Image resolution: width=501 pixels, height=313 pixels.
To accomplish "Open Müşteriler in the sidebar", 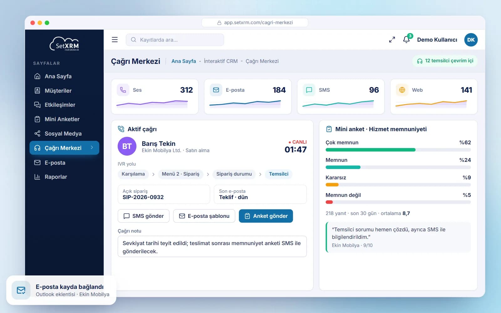I will pyautogui.click(x=64, y=91).
